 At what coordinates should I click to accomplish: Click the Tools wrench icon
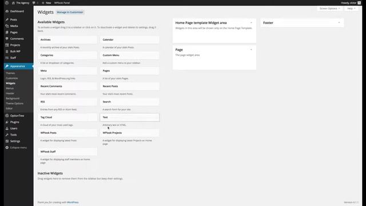pyautogui.click(x=7, y=135)
